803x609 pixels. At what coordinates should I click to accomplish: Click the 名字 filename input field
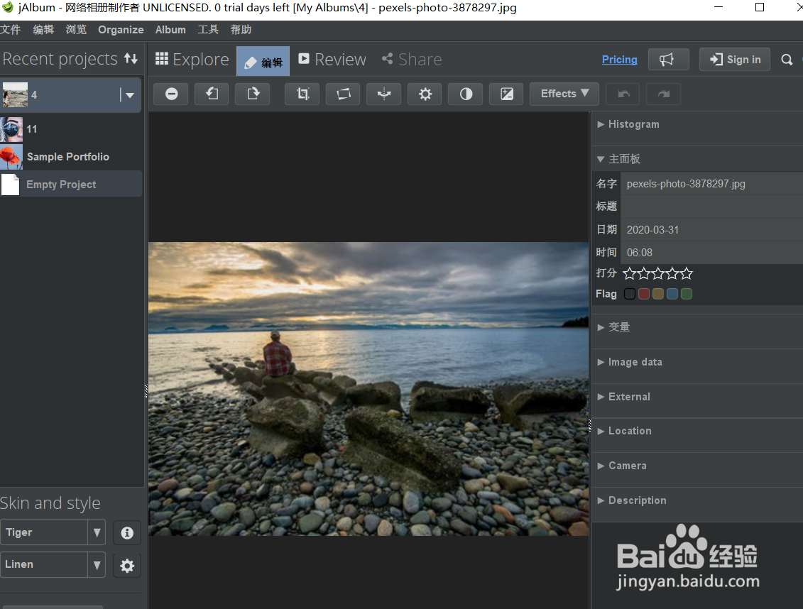click(x=711, y=184)
